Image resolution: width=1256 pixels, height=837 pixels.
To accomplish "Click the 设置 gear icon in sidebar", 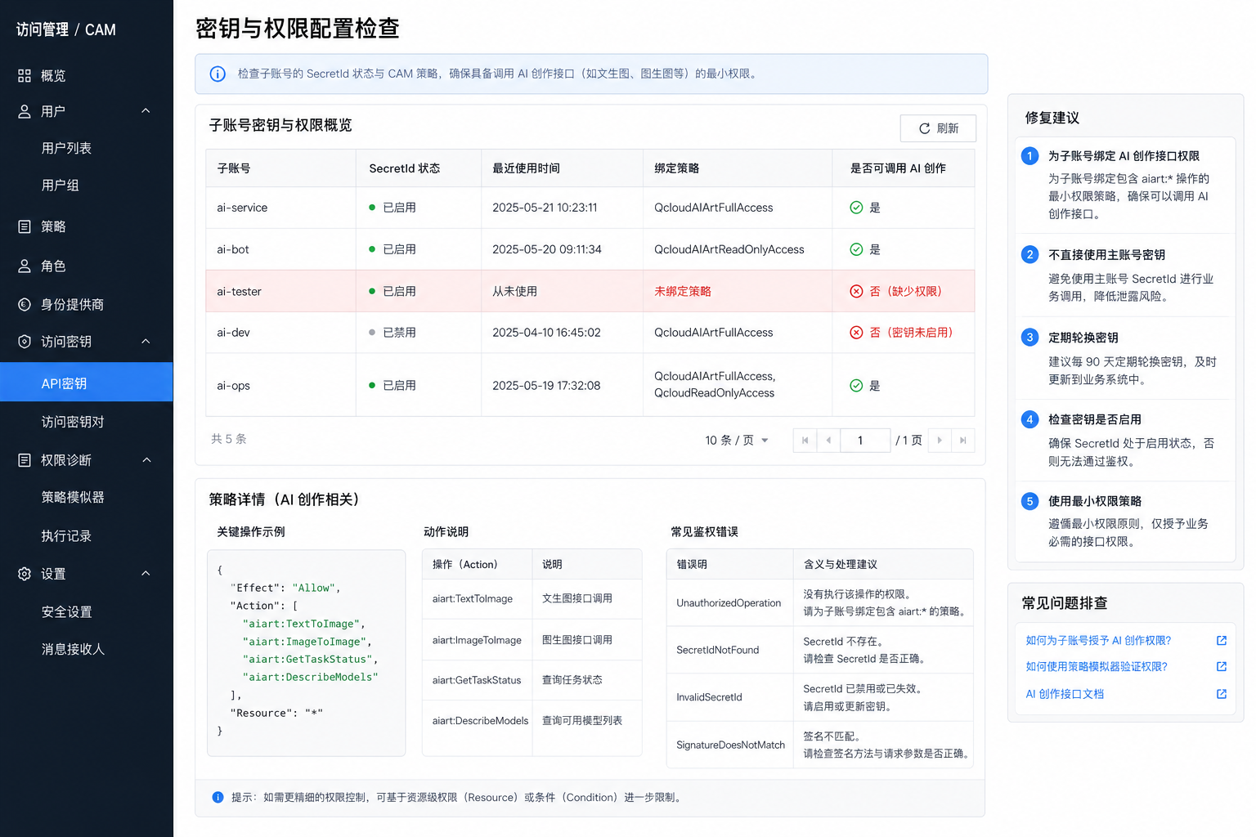I will (x=25, y=574).
